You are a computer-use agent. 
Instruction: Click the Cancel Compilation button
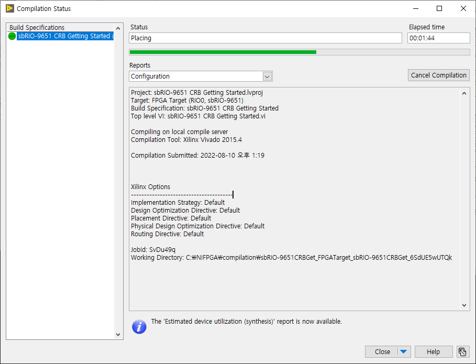point(439,75)
